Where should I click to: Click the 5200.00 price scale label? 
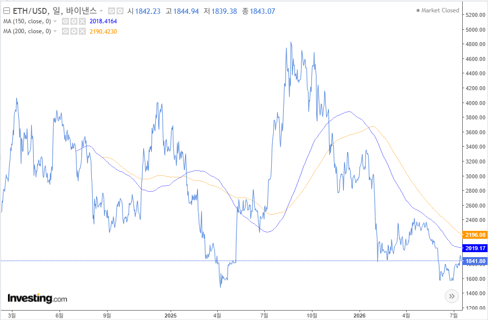476,15
